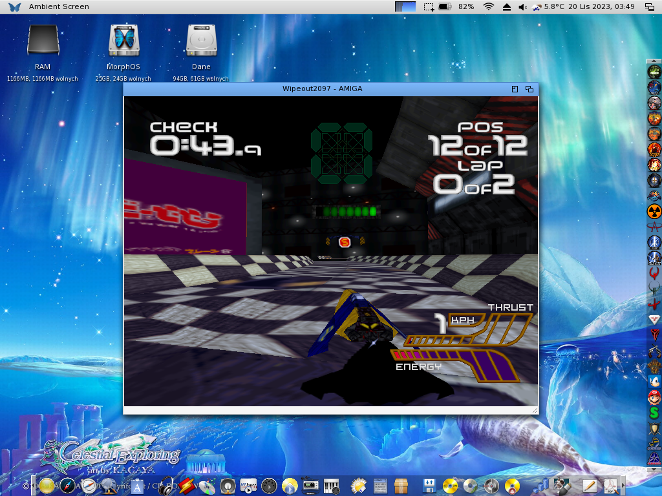Launch the dark compass browser in dock
The width and height of the screenshot is (662, 496).
point(67,486)
